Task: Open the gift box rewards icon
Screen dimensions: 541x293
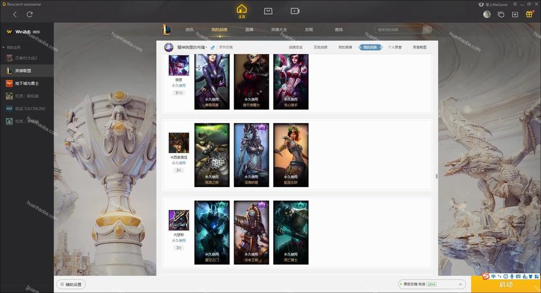Action: (x=529, y=14)
